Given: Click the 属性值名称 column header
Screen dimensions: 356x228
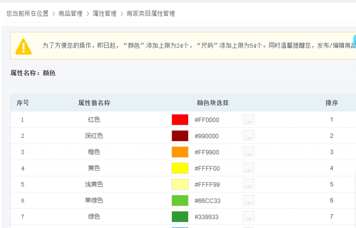Looking at the screenshot, I should (94, 103).
